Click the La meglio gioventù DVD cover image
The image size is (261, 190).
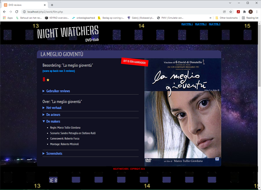click(x=183, y=112)
